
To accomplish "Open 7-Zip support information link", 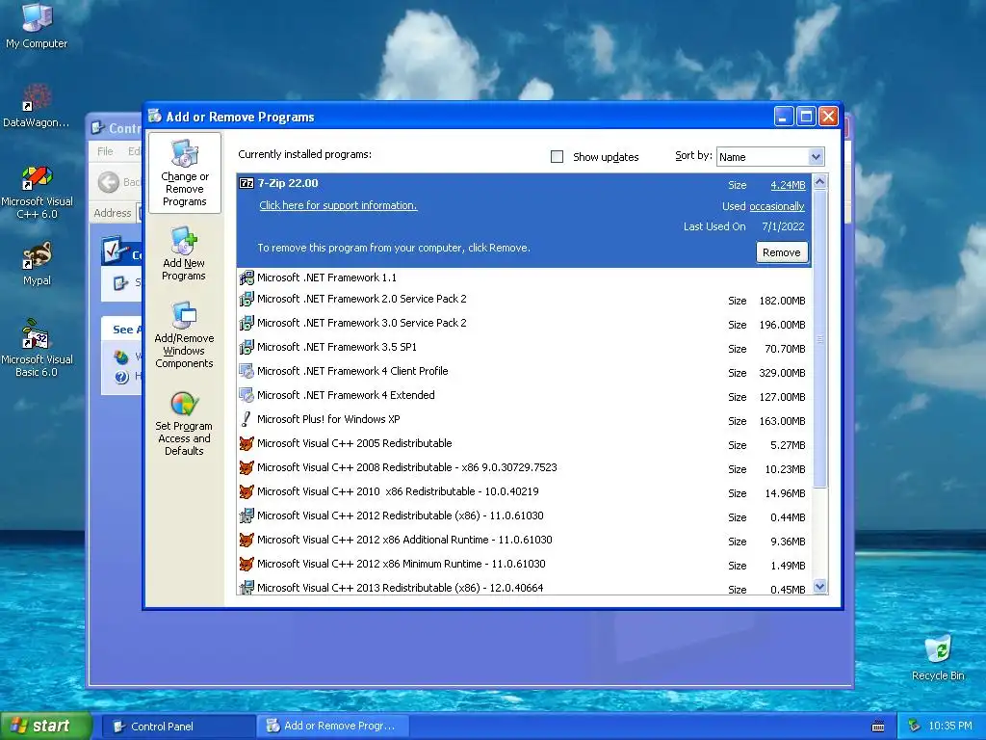I will point(338,205).
